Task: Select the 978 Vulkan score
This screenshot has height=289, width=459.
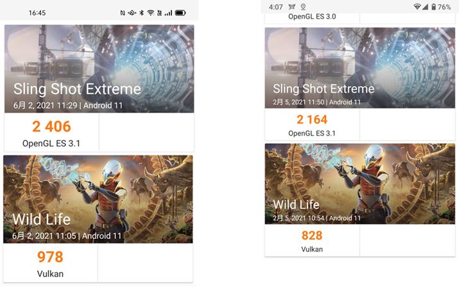Action: click(50, 263)
